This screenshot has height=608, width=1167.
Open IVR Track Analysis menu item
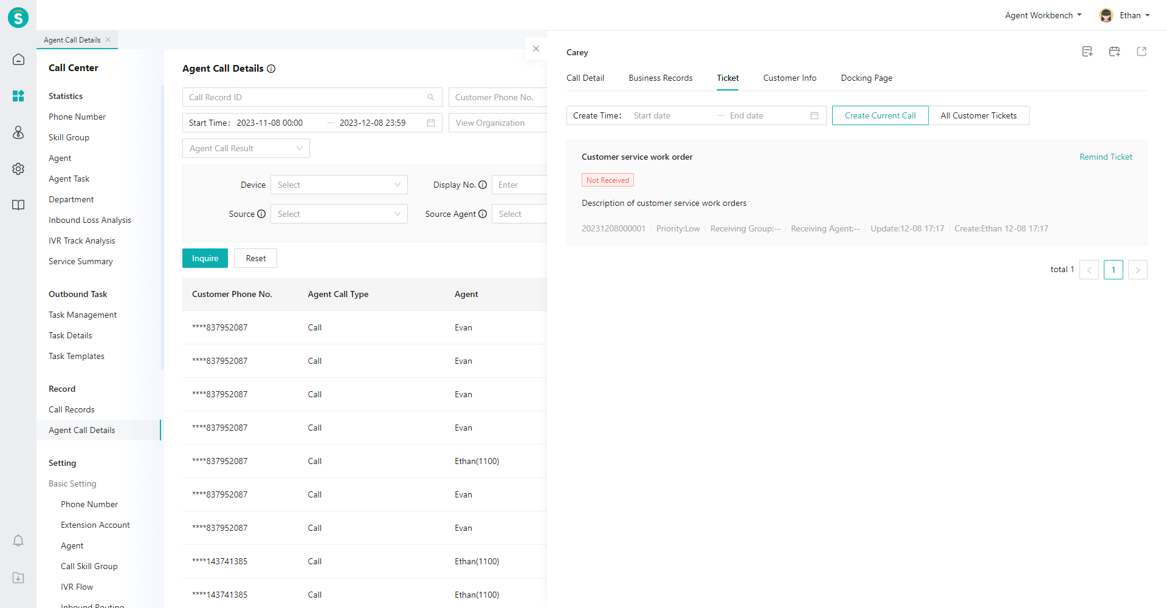[x=82, y=241]
